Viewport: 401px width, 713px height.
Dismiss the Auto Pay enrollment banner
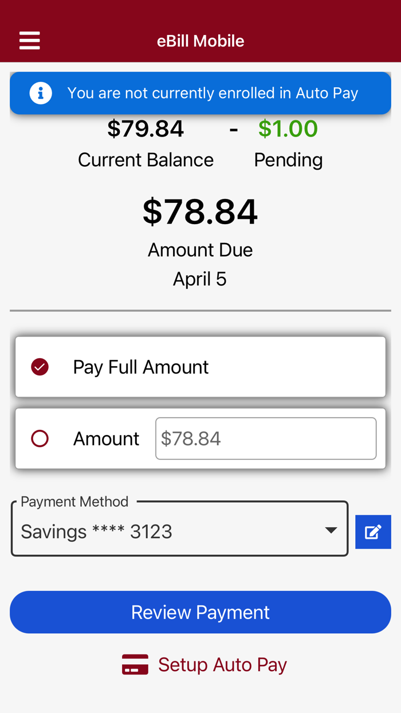click(200, 91)
